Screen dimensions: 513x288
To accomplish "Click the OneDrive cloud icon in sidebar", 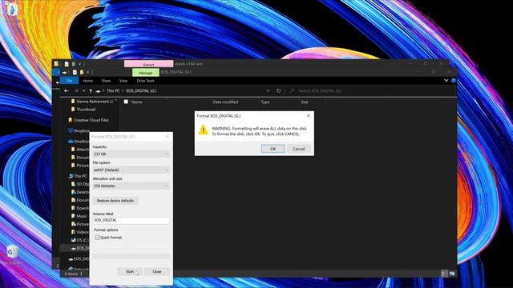I will 71,142.
